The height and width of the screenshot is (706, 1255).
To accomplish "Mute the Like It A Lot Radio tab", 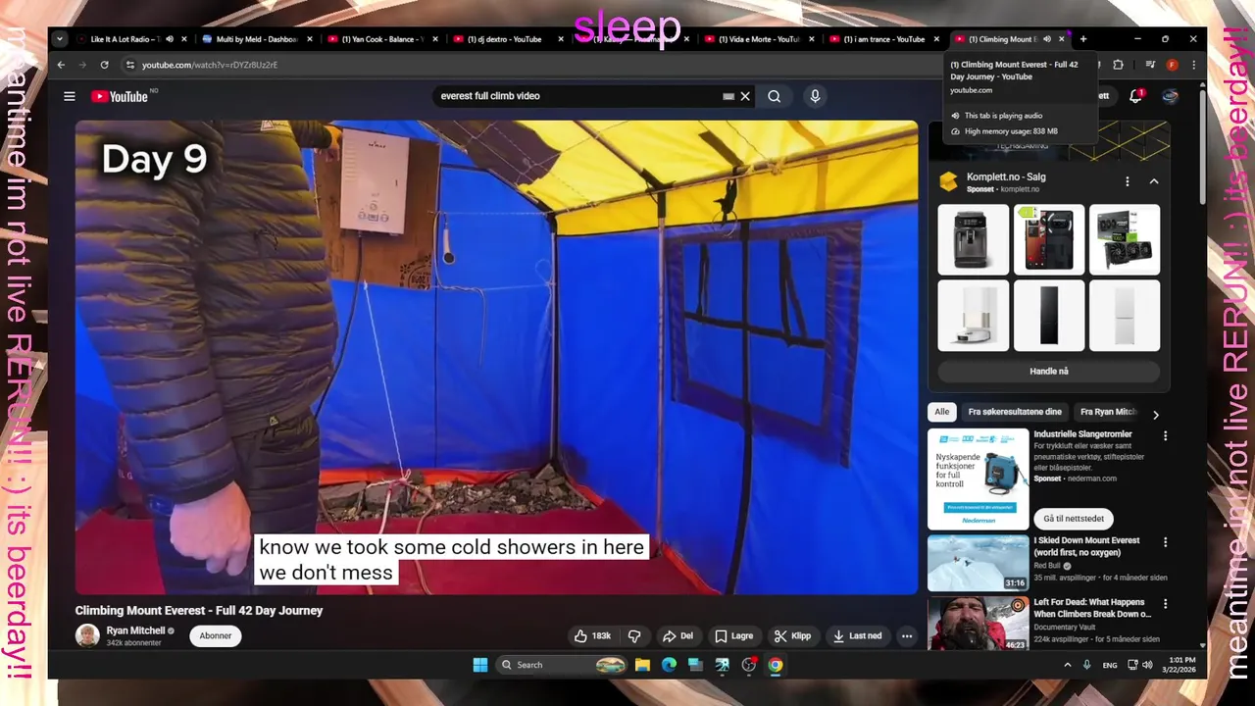I will click(169, 39).
